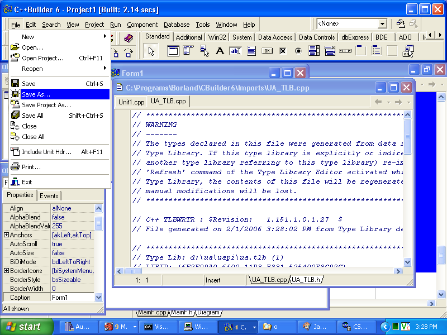This screenshot has width=447, height=335.
Task: Click the VNC icon in system tray
Action: point(406,327)
